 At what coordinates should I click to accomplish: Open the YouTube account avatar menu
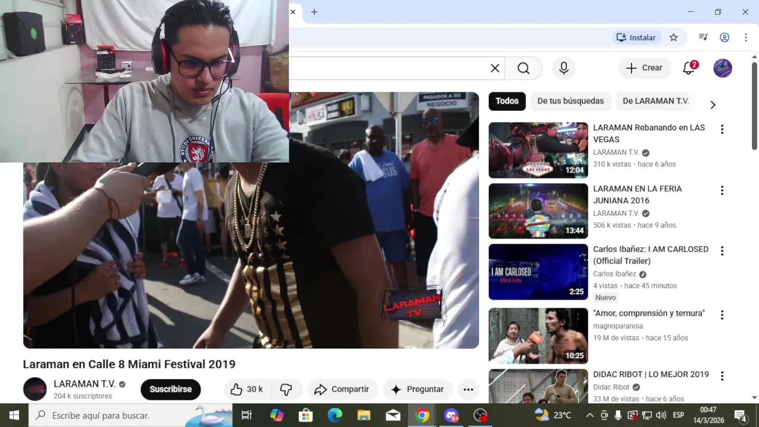[x=723, y=68]
